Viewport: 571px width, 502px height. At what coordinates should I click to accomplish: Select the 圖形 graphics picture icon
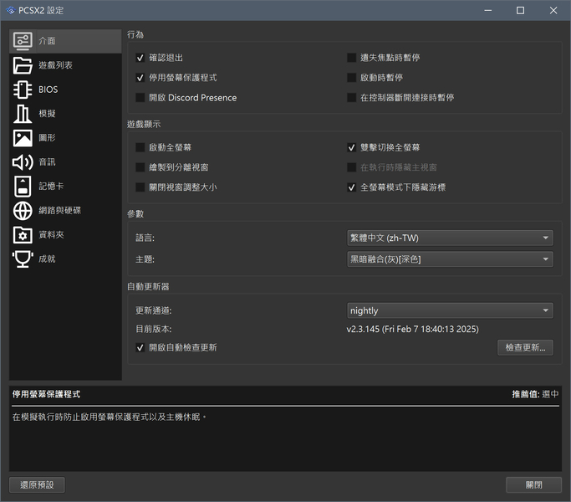coord(23,138)
